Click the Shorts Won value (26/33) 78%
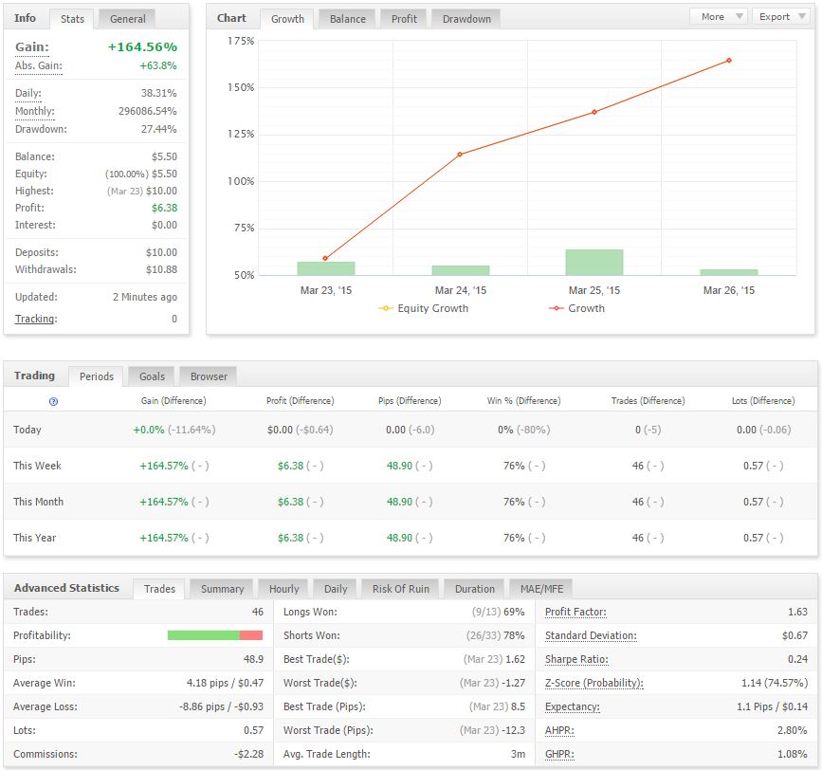 point(496,635)
